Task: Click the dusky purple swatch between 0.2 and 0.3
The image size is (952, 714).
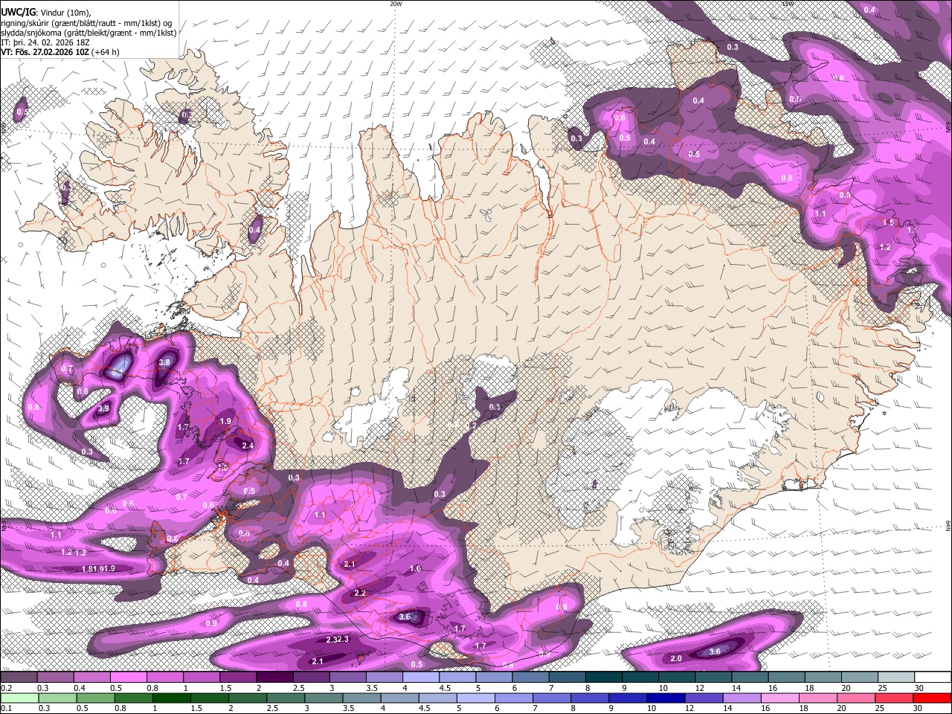Action: point(19,678)
